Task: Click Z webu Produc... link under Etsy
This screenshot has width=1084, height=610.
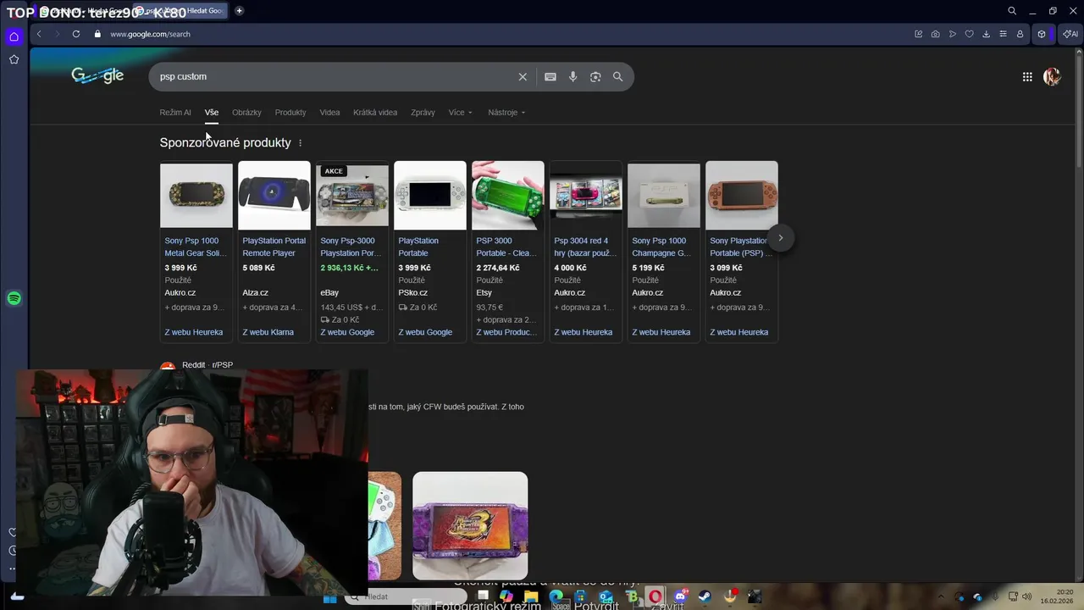Action: tap(506, 332)
